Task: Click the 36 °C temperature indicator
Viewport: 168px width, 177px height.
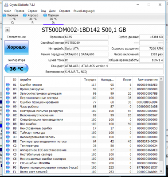Action: point(16,69)
